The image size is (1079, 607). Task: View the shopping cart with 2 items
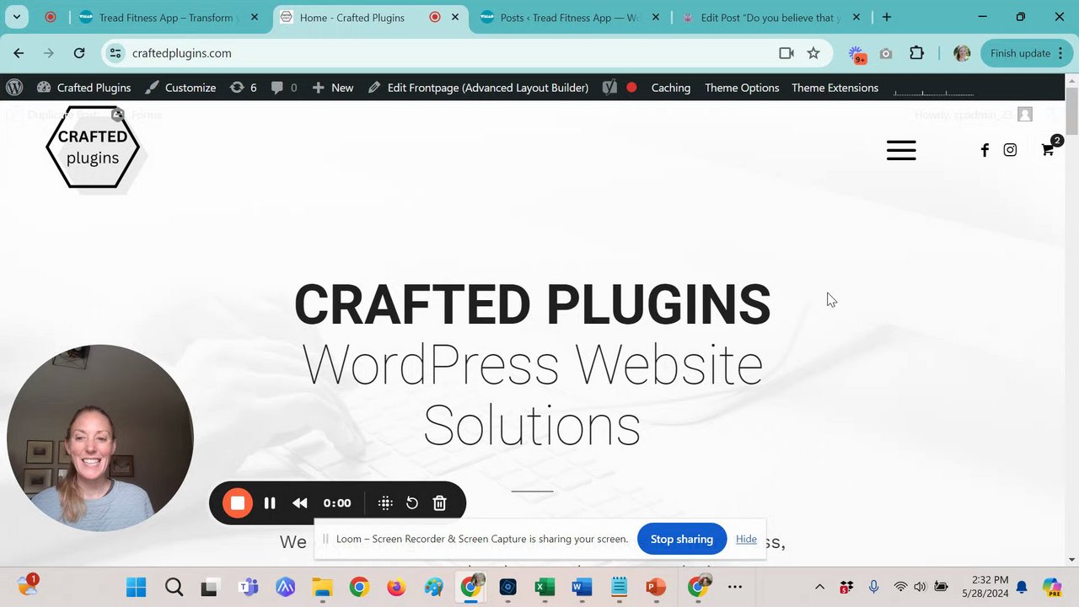coord(1049,148)
